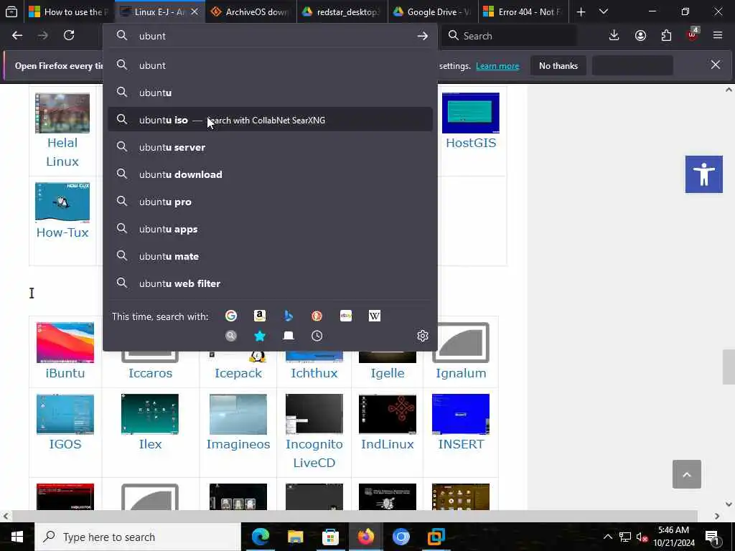
Task: Click the Learn more link
Action: click(x=497, y=66)
